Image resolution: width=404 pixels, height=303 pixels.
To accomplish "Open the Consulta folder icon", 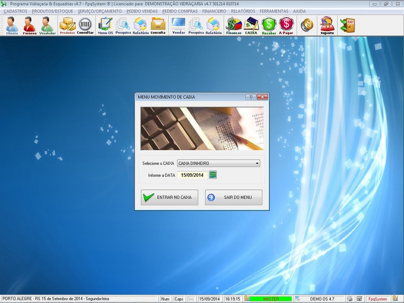I will point(158,25).
